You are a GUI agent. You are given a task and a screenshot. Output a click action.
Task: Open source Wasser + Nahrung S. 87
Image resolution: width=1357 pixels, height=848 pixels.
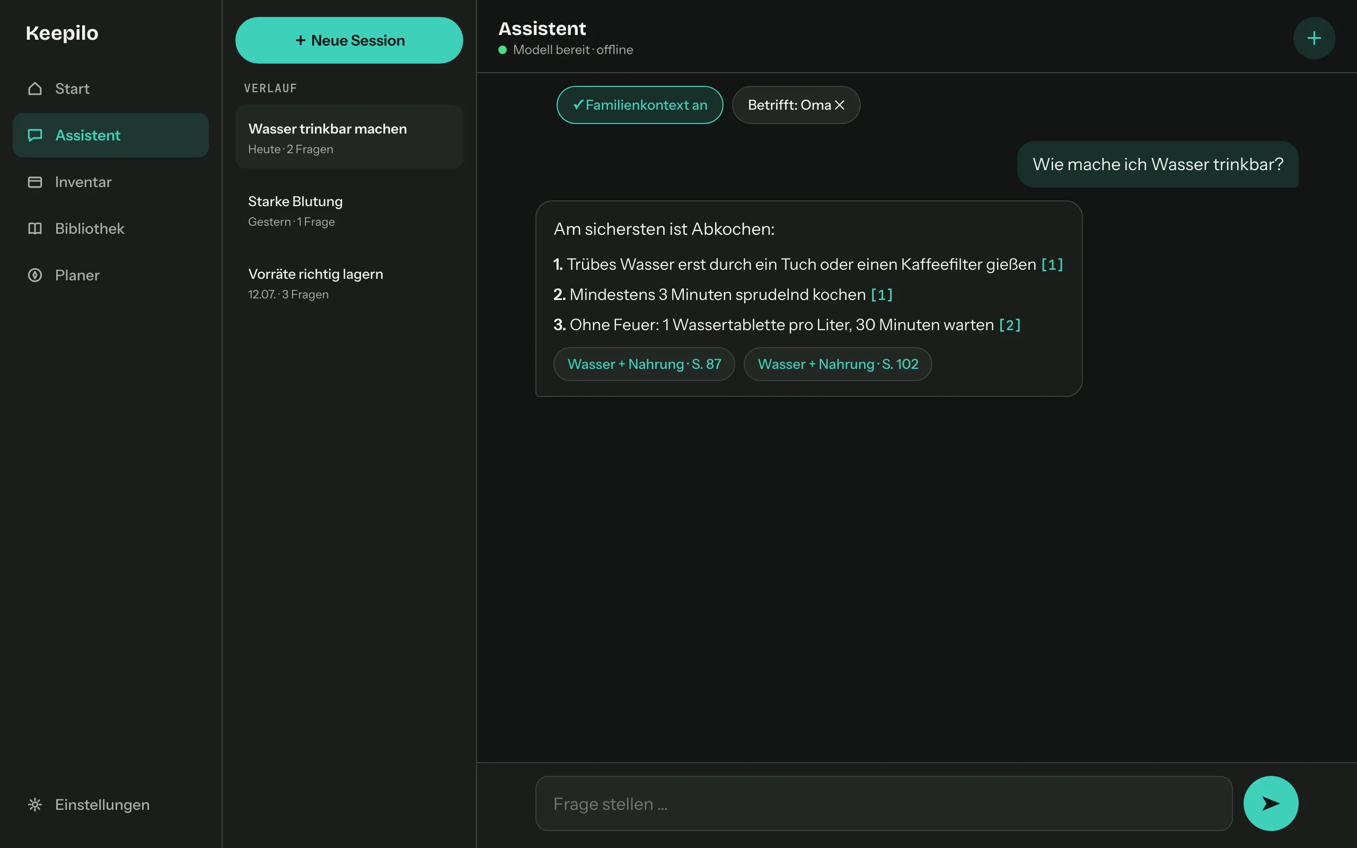pyautogui.click(x=644, y=364)
